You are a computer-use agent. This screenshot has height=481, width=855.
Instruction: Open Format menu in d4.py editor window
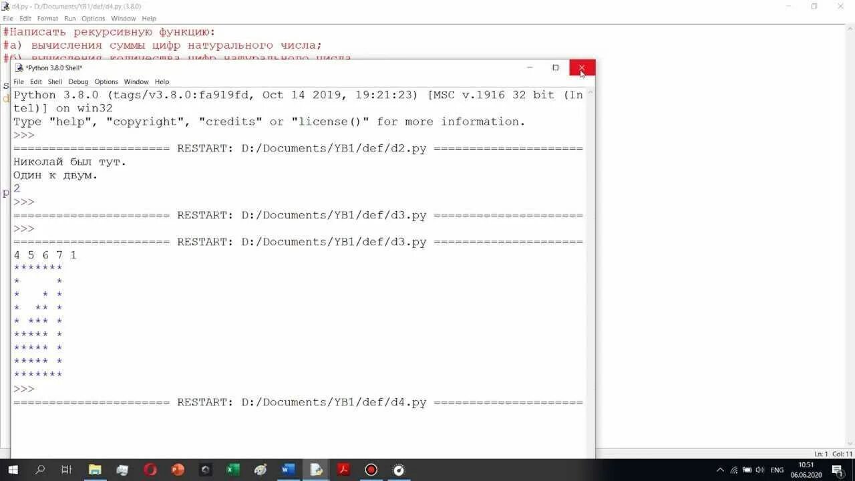click(47, 19)
